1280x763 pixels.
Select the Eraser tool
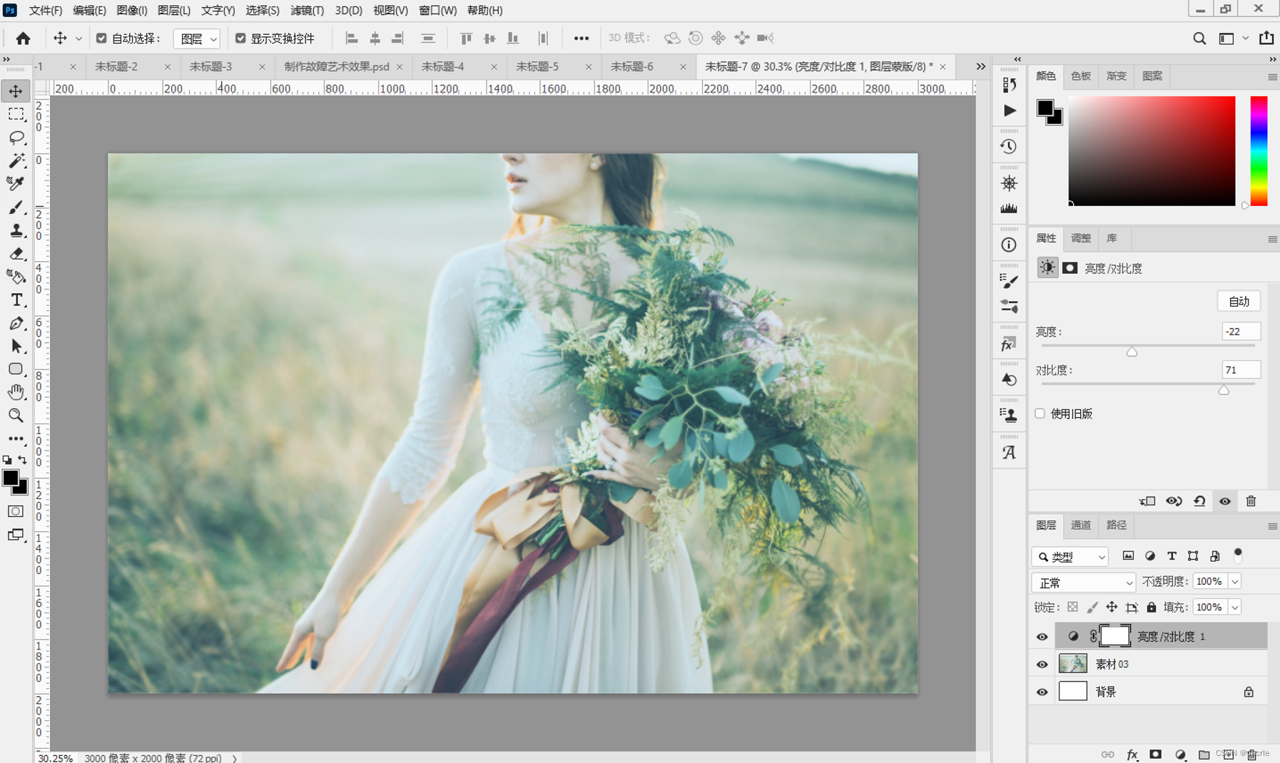coord(16,253)
